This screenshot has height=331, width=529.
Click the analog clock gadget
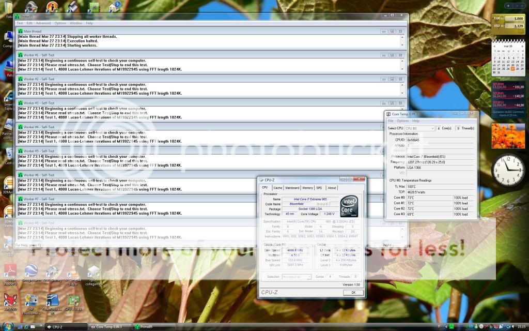508,170
